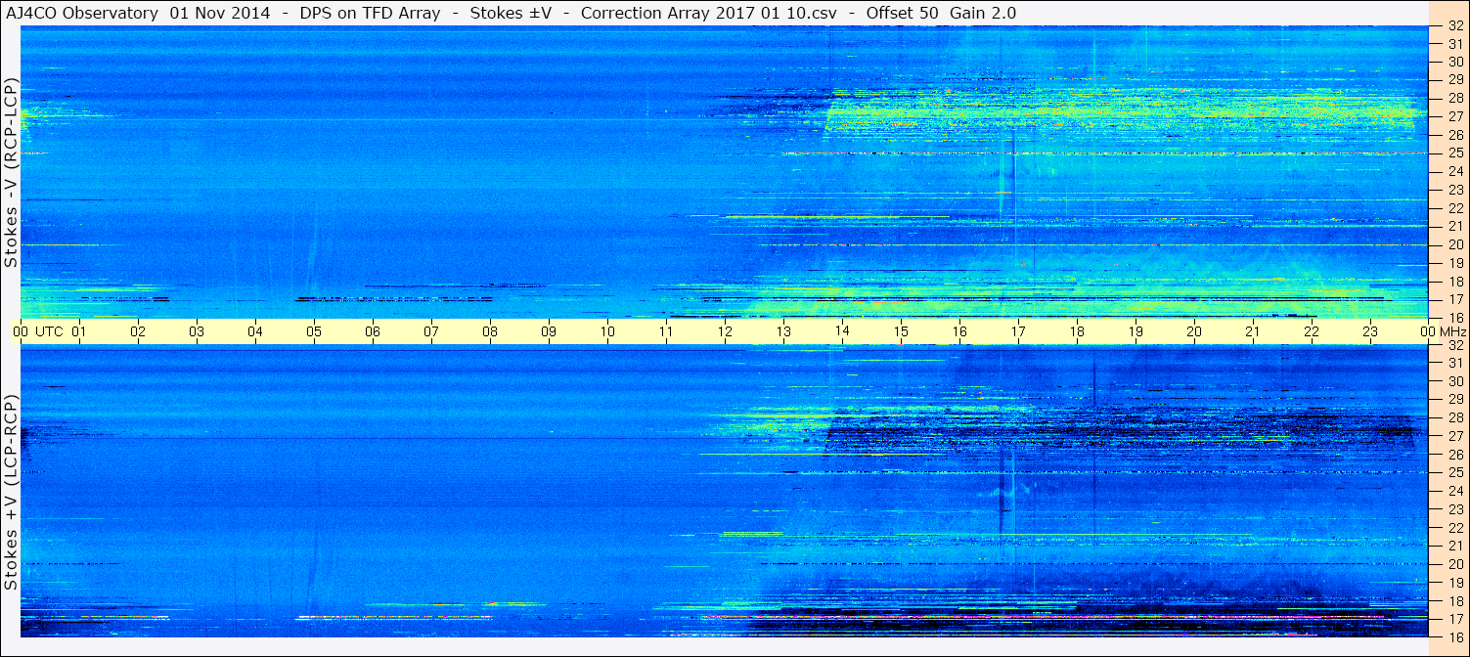1470x657 pixels.
Task: Click the "Gain 2.0" value in header
Action: tap(982, 13)
